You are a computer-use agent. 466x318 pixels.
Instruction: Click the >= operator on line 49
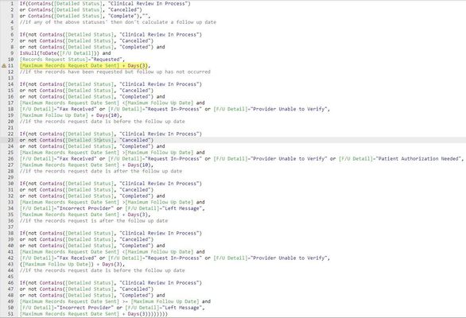click(125, 301)
